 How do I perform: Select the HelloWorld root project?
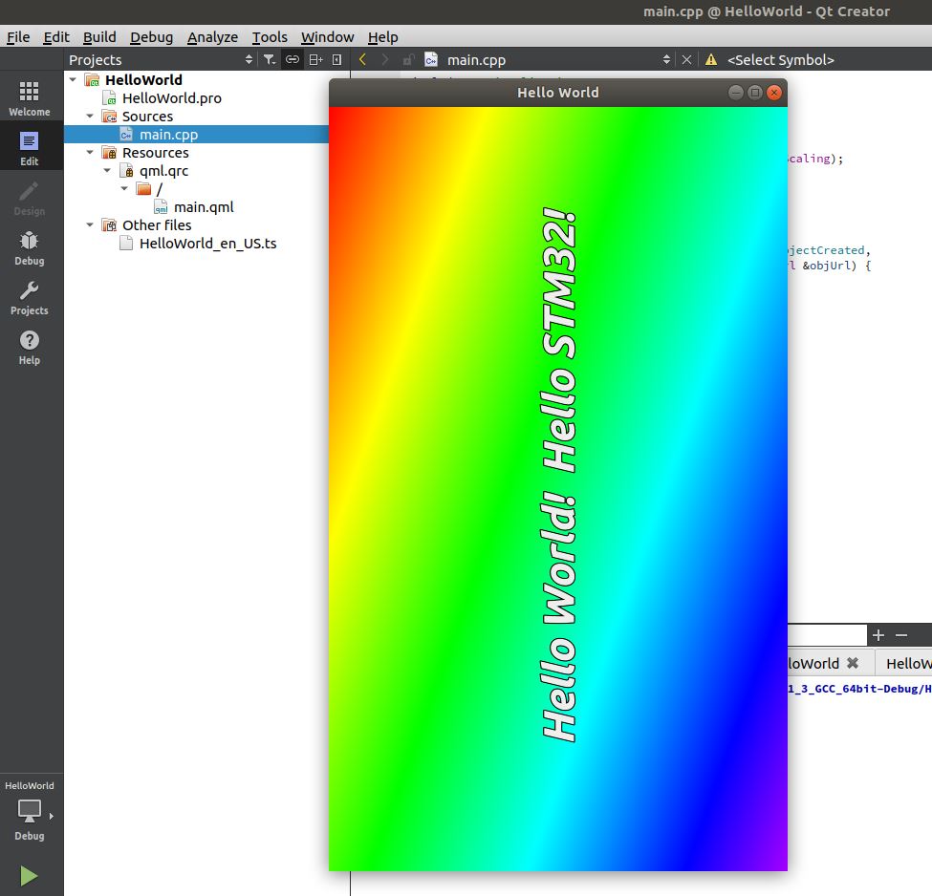(143, 79)
